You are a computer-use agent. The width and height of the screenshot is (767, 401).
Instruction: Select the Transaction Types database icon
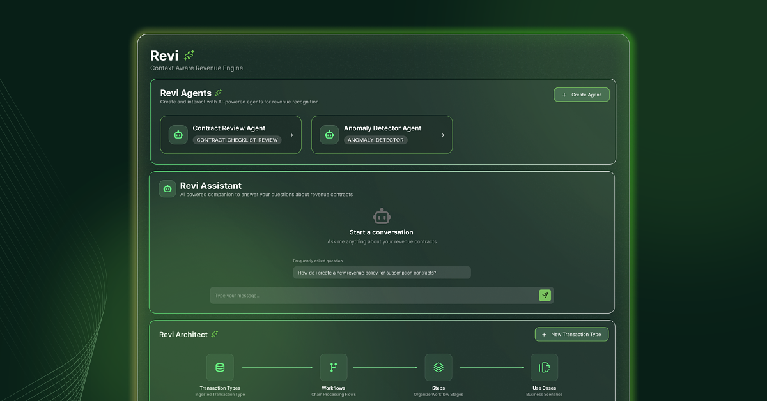click(x=220, y=367)
